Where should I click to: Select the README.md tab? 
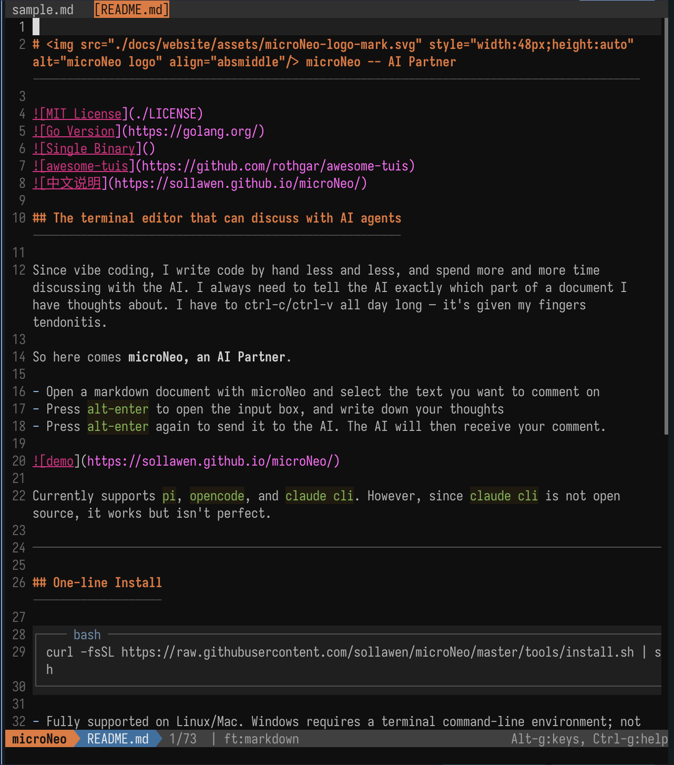click(x=131, y=9)
